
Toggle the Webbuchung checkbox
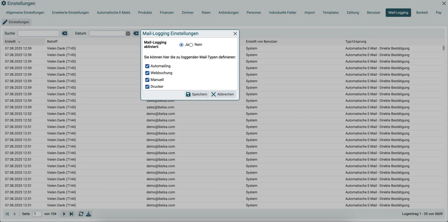pyautogui.click(x=147, y=73)
